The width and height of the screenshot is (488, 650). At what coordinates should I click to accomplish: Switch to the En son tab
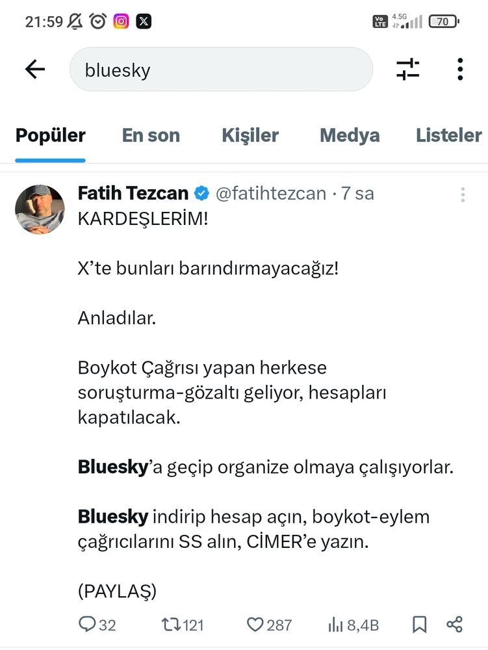coord(151,135)
